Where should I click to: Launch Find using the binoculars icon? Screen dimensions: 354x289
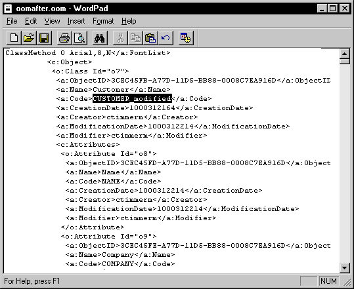tap(100, 38)
